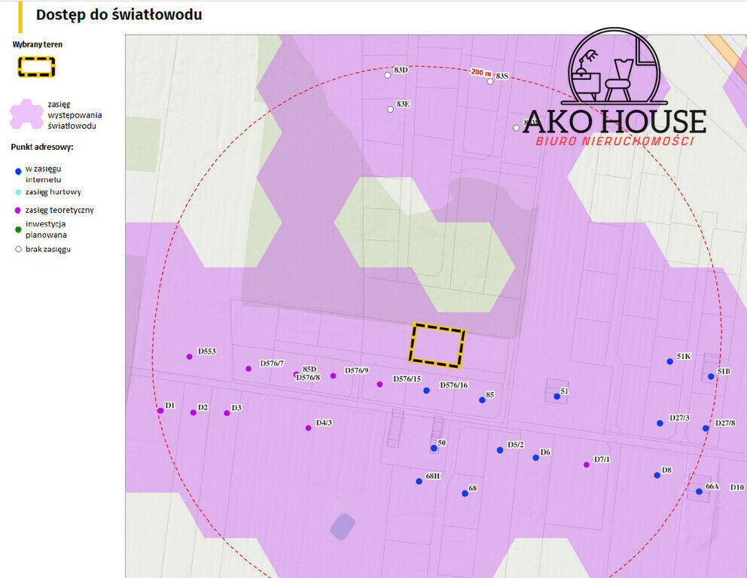Click the white address point 83E
This screenshot has height=578, width=747.
[390, 109]
